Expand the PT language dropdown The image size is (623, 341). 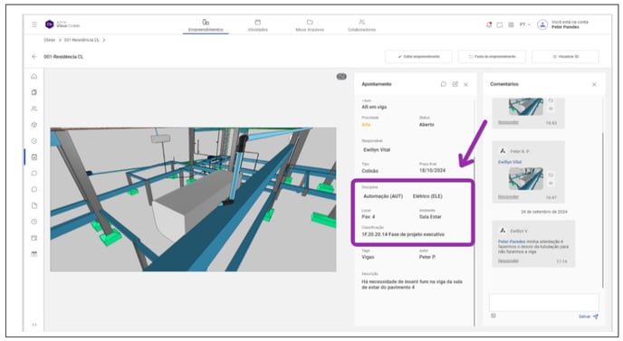coord(524,24)
